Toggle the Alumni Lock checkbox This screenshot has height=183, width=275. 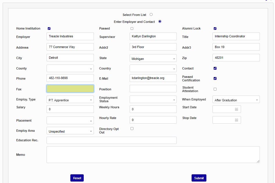pyautogui.click(x=215, y=28)
